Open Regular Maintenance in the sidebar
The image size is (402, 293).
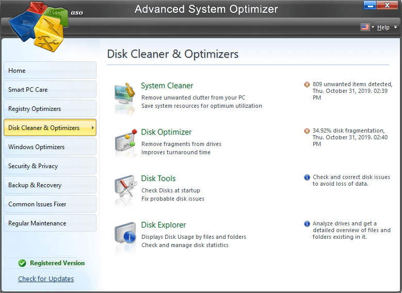(x=50, y=223)
